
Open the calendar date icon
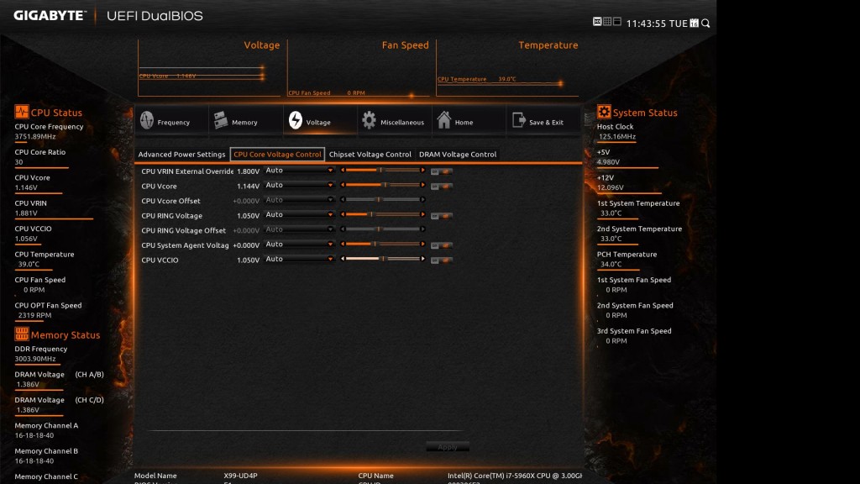(694, 24)
